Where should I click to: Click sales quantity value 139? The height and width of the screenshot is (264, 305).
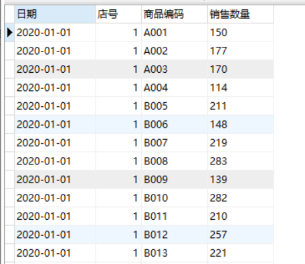(x=219, y=180)
